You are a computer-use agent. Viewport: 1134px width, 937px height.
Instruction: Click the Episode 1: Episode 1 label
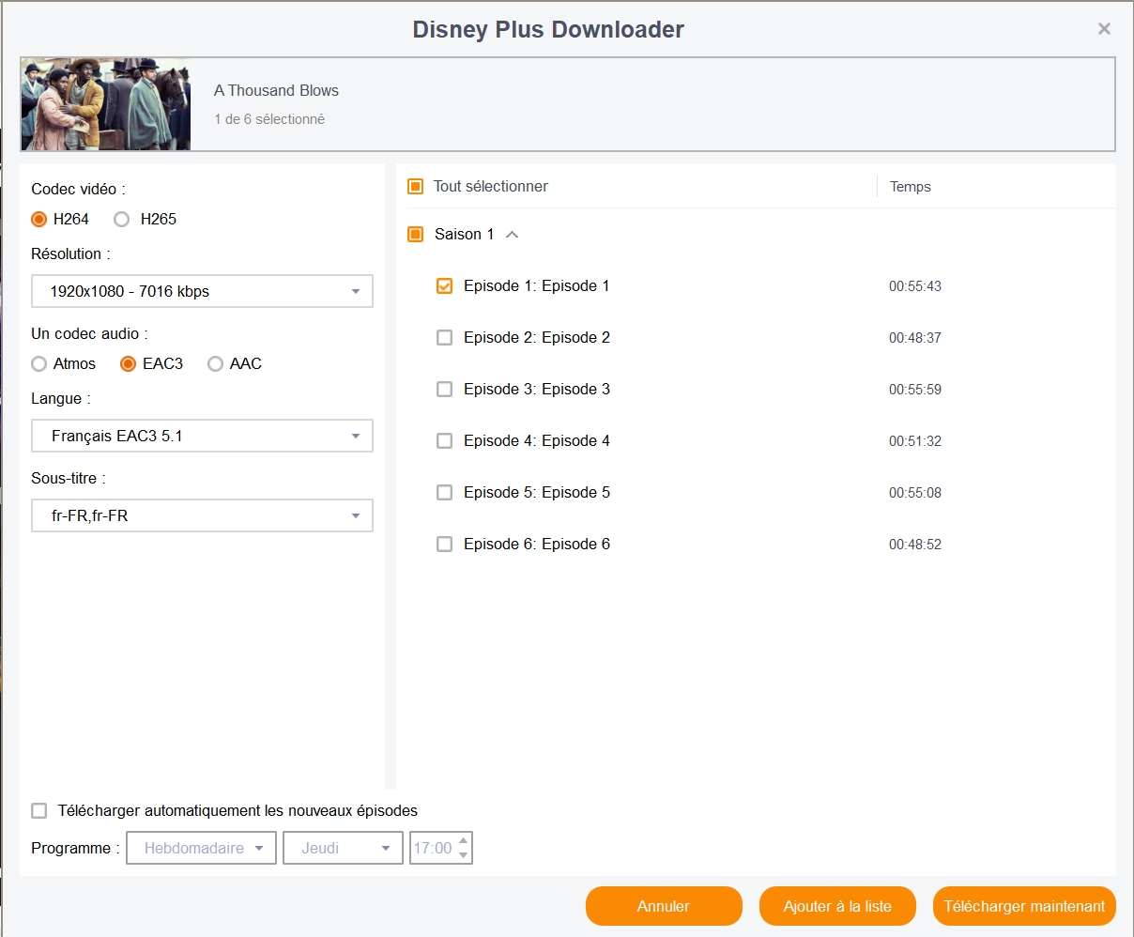[537, 285]
